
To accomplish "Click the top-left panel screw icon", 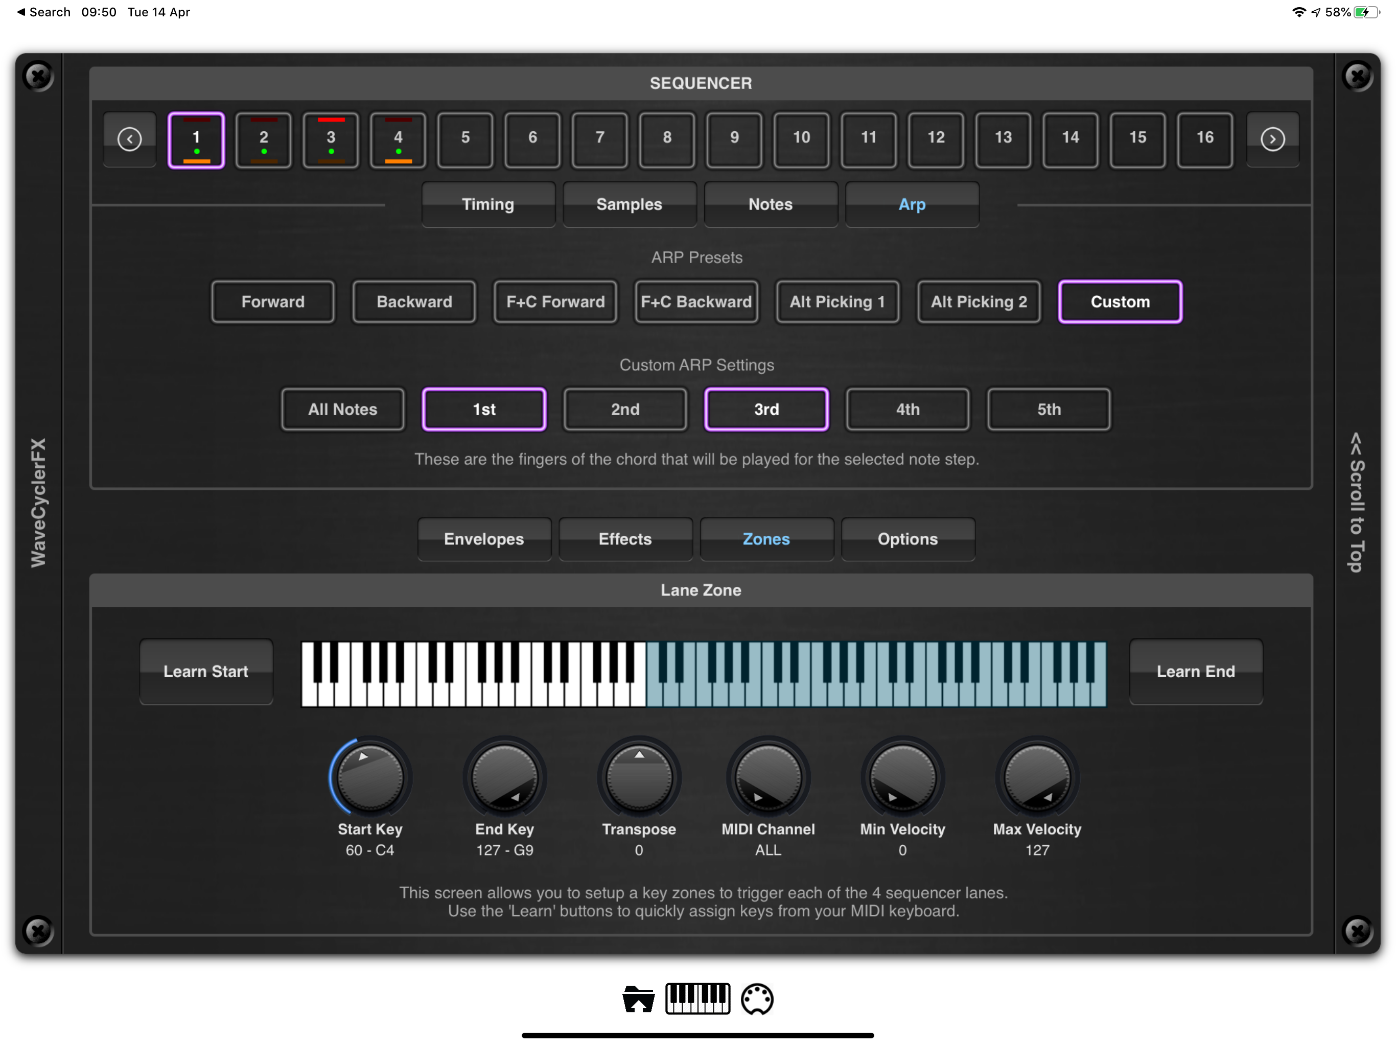I will click(38, 76).
